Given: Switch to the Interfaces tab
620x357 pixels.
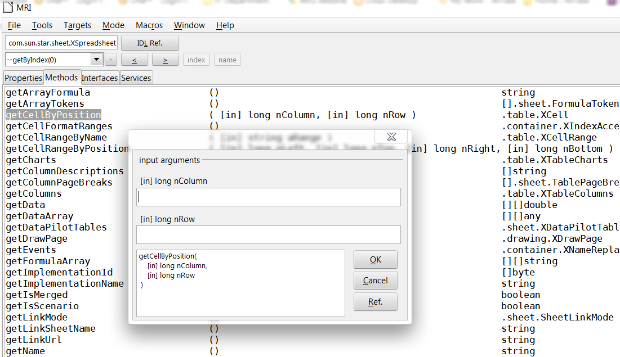Looking at the screenshot, I should tap(100, 78).
